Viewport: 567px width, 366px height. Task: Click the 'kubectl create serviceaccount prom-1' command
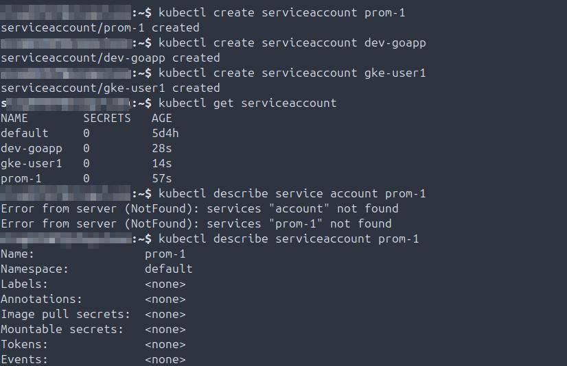281,13
